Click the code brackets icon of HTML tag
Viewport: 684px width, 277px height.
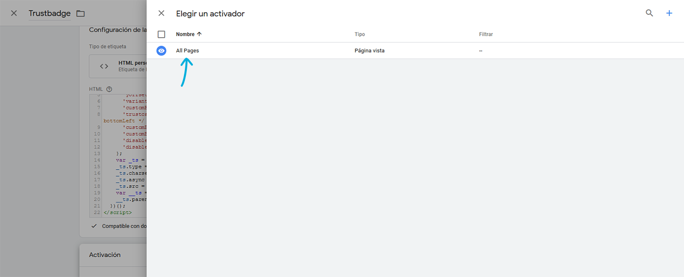[x=104, y=66]
